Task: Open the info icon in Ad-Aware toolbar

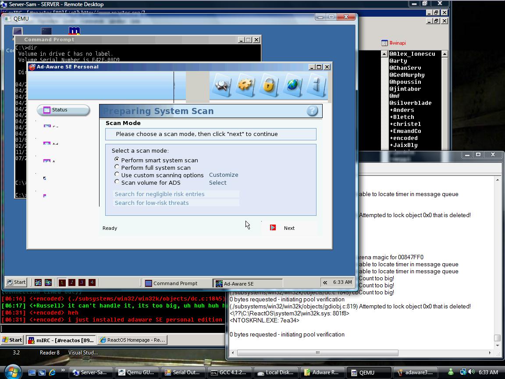Action: pos(317,85)
